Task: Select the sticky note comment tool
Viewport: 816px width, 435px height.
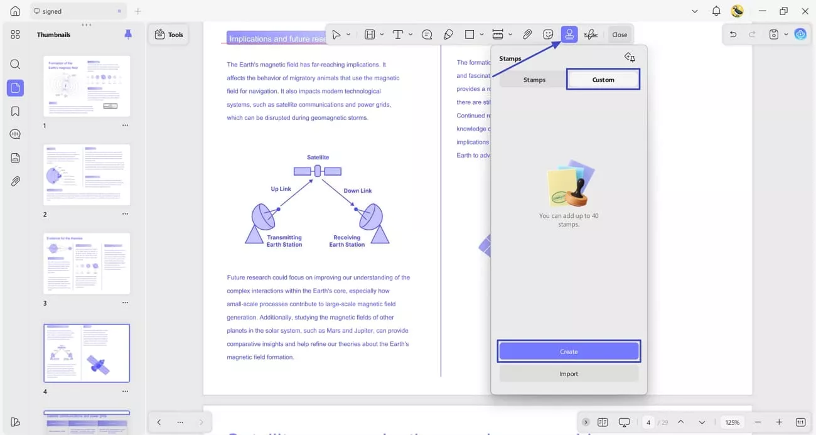Action: (x=427, y=35)
